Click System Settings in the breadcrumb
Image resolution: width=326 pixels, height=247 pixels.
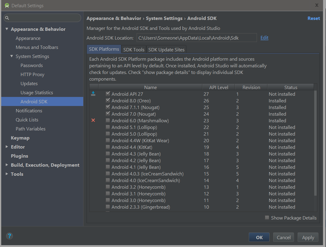click(164, 18)
